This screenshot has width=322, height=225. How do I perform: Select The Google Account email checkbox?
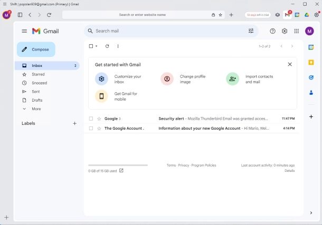click(x=91, y=128)
